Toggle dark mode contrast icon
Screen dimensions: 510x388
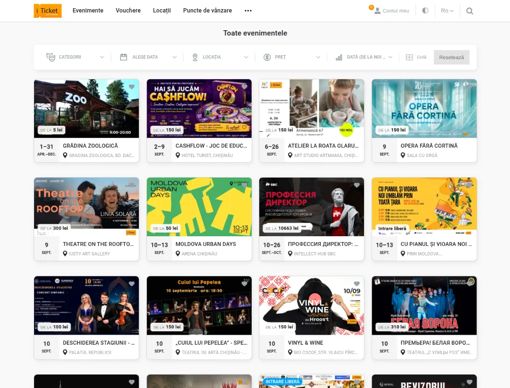click(425, 11)
